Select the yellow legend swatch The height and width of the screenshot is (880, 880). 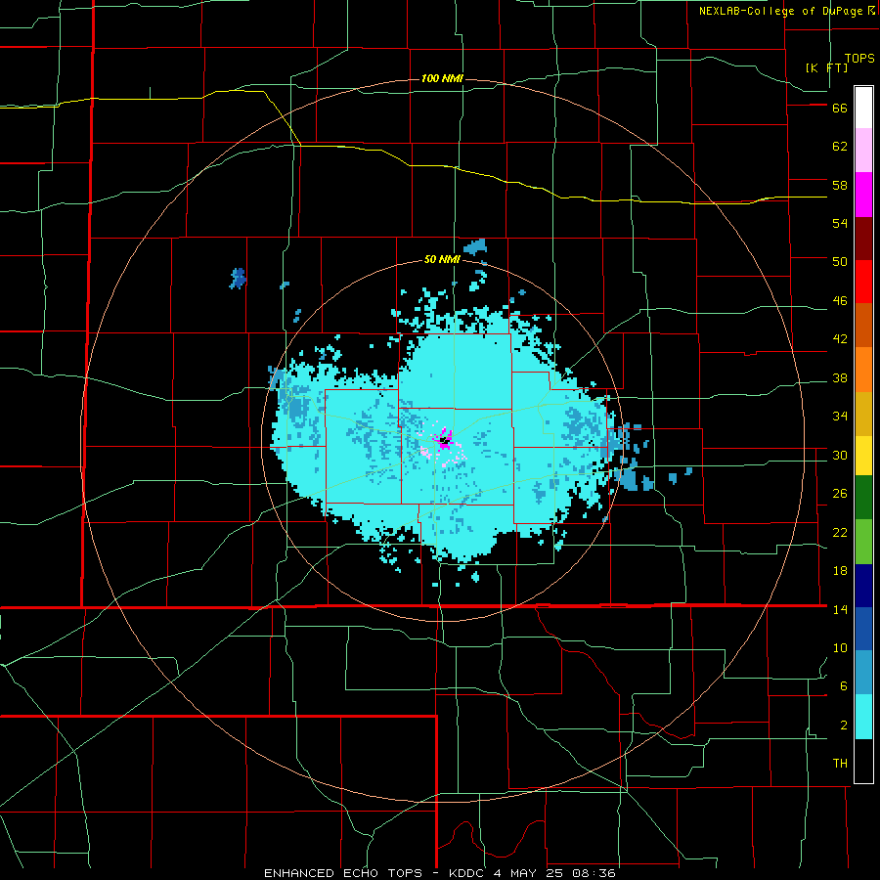[x=863, y=456]
